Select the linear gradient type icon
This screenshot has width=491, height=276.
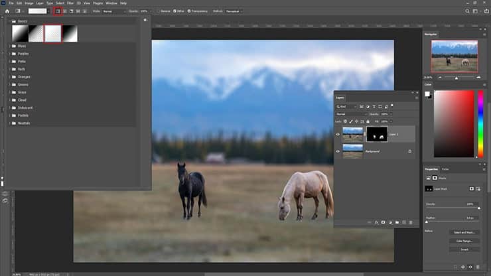58,11
